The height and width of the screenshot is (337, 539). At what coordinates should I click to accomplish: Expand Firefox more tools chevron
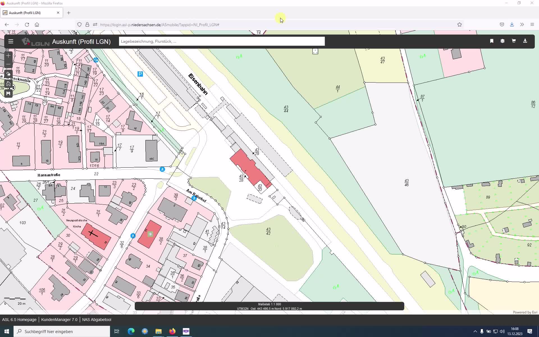click(x=522, y=25)
